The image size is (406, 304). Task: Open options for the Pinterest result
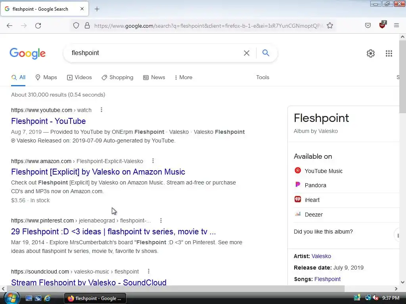coord(161,220)
